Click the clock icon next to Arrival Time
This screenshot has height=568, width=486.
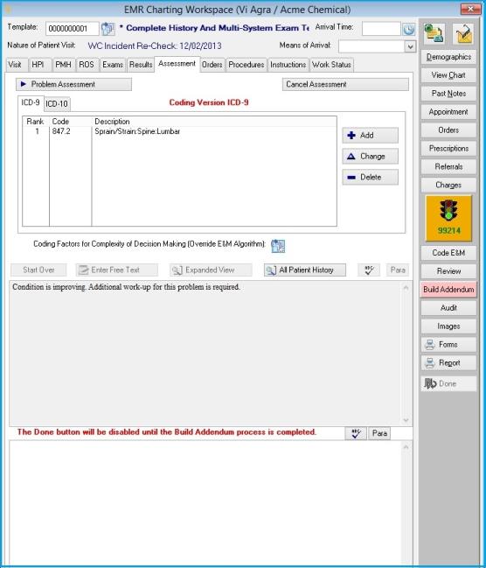tap(409, 29)
